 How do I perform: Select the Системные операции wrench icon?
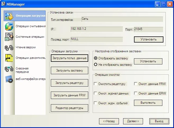tap(9, 37)
